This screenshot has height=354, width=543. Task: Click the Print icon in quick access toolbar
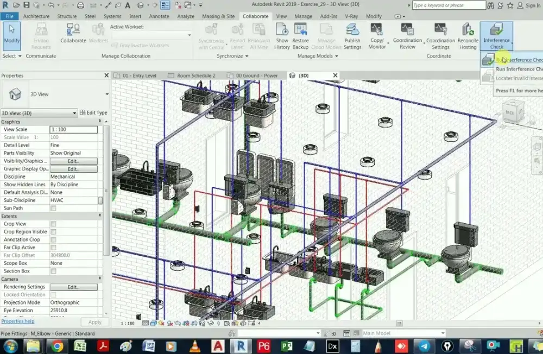point(80,5)
